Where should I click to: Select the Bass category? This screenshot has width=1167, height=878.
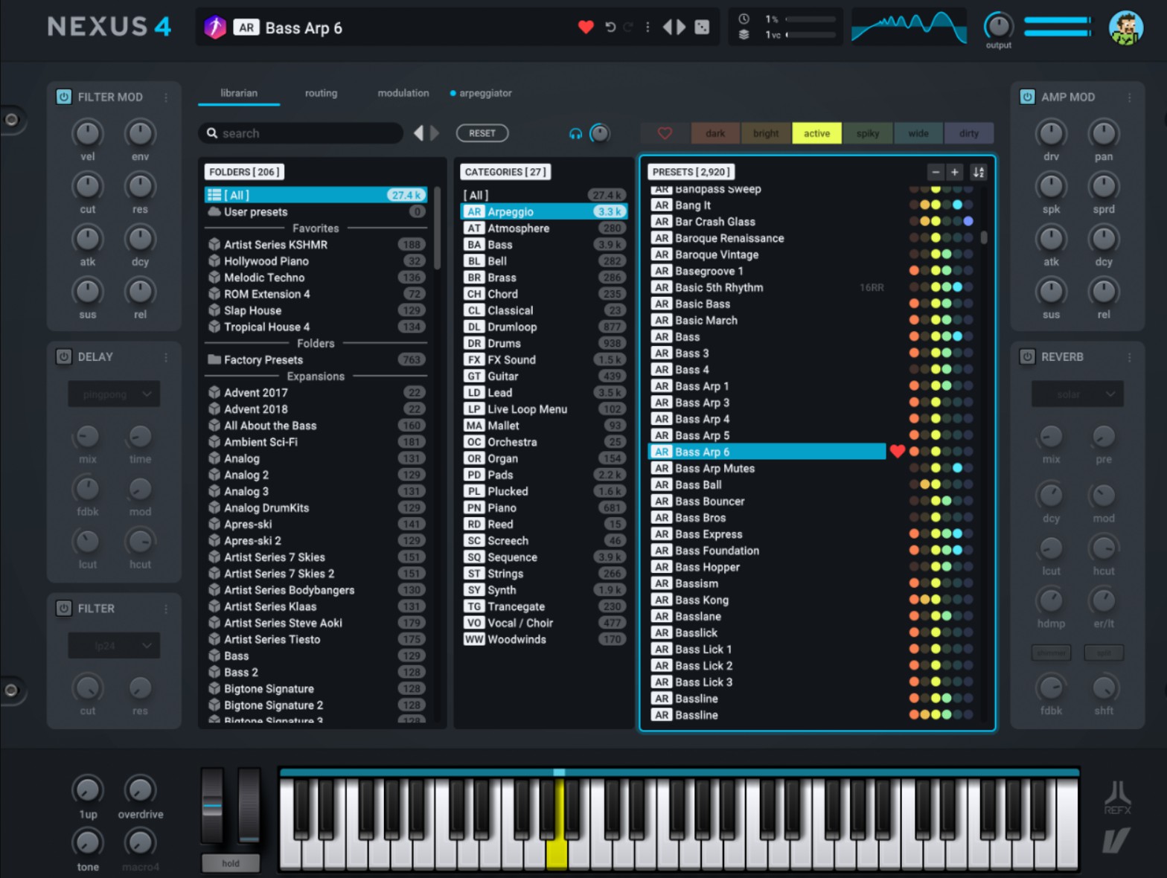544,245
